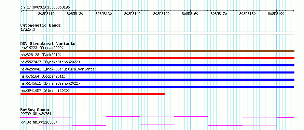Viewport: 304px width, 130px height.
Task: Click ruler position 80858130
Action: [x=104, y=14]
